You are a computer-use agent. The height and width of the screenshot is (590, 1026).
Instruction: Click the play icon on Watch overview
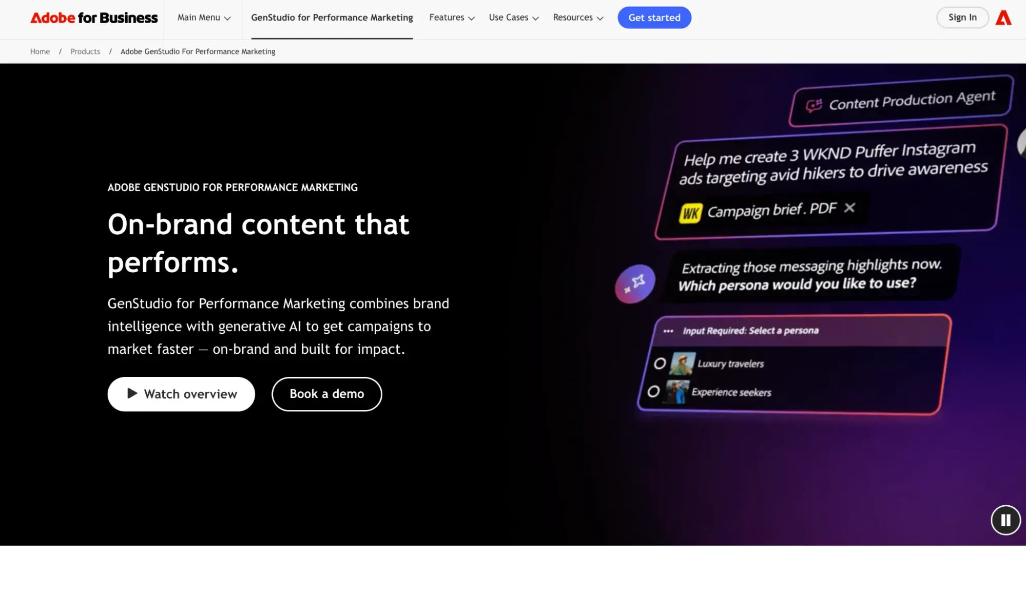pyautogui.click(x=132, y=393)
